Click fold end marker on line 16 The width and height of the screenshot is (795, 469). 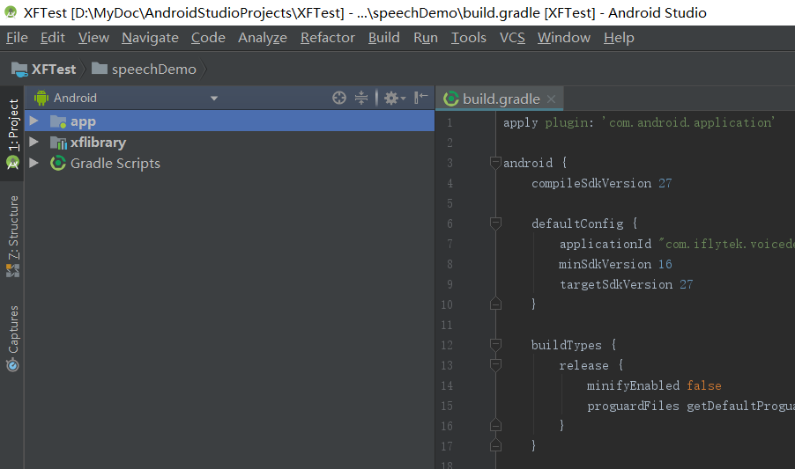tap(495, 425)
